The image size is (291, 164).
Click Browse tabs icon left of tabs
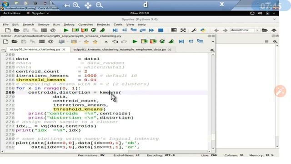(4, 50)
